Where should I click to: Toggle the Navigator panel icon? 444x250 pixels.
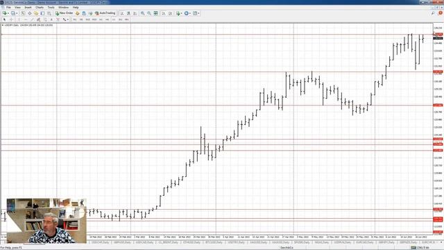click(36, 13)
